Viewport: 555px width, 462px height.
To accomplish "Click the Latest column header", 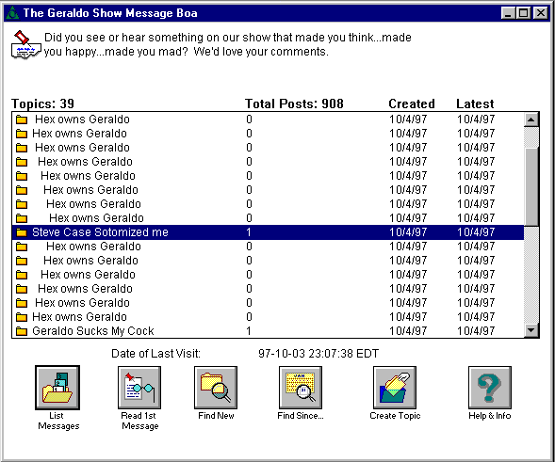I will 475,104.
